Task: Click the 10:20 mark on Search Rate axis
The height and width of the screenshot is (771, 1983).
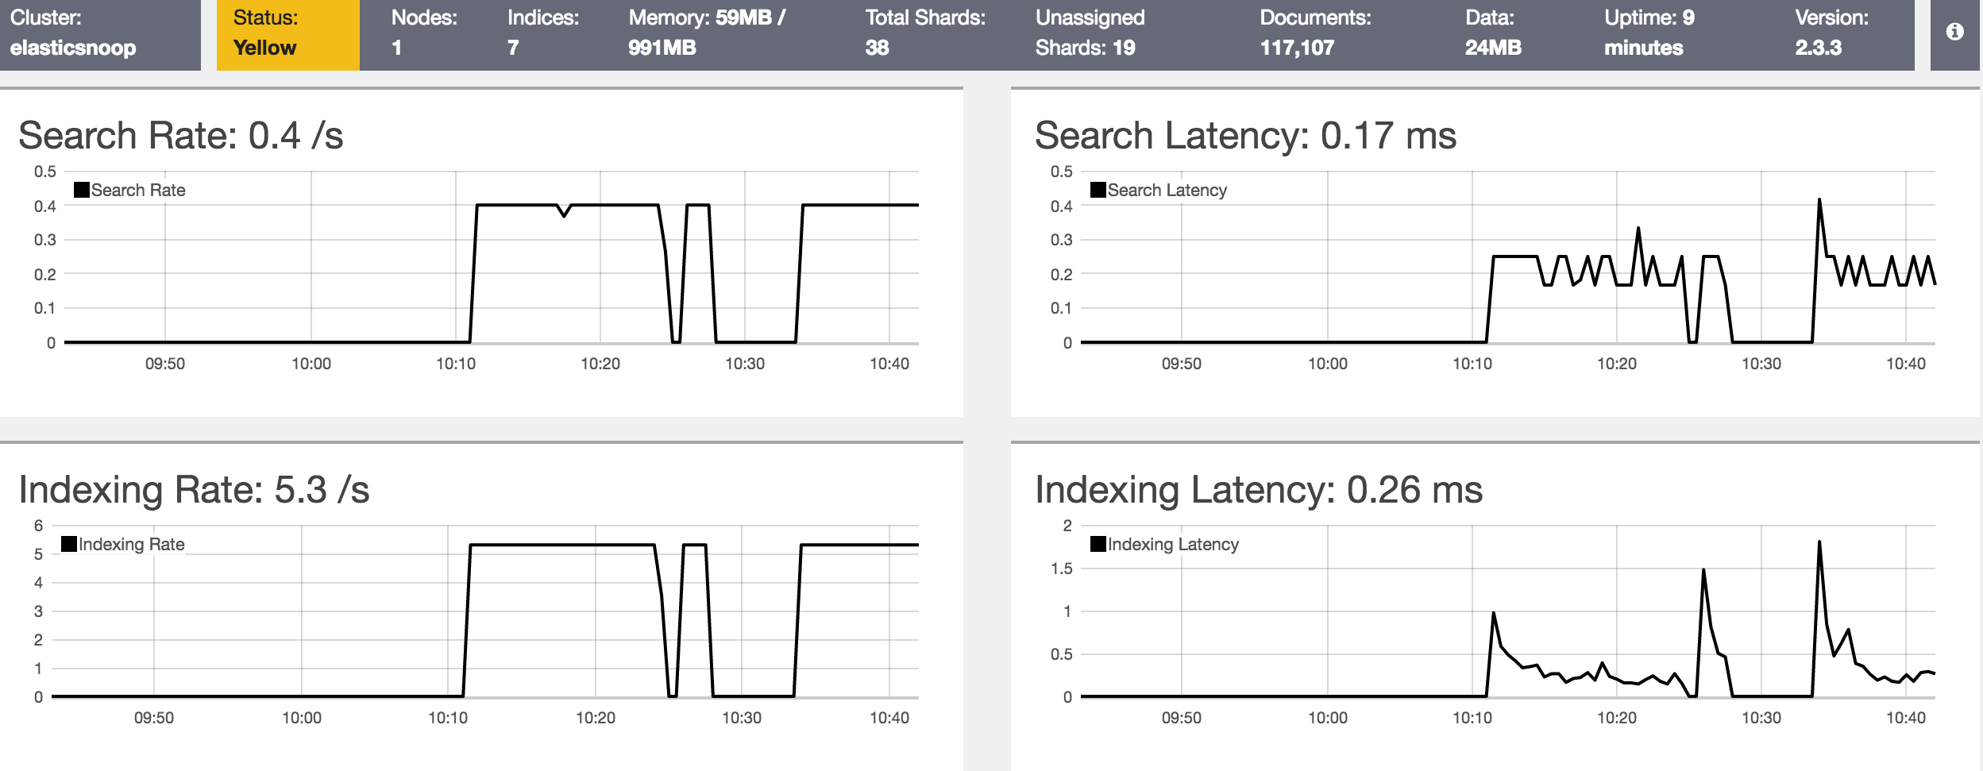Action: tap(603, 363)
